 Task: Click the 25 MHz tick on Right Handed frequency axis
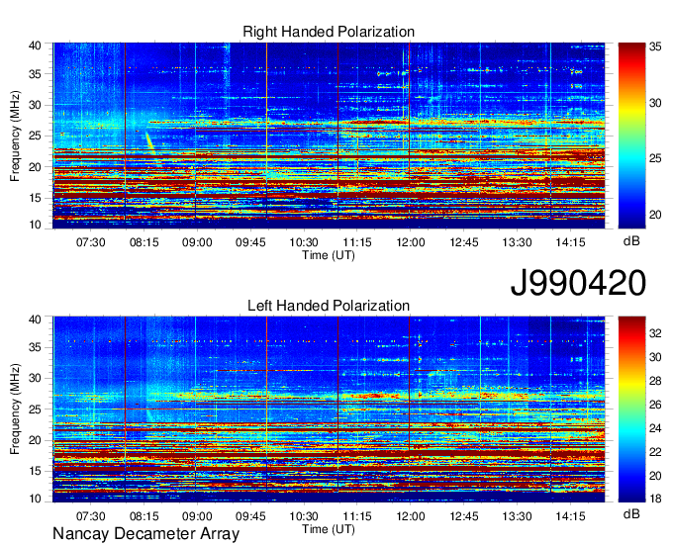[x=35, y=136]
